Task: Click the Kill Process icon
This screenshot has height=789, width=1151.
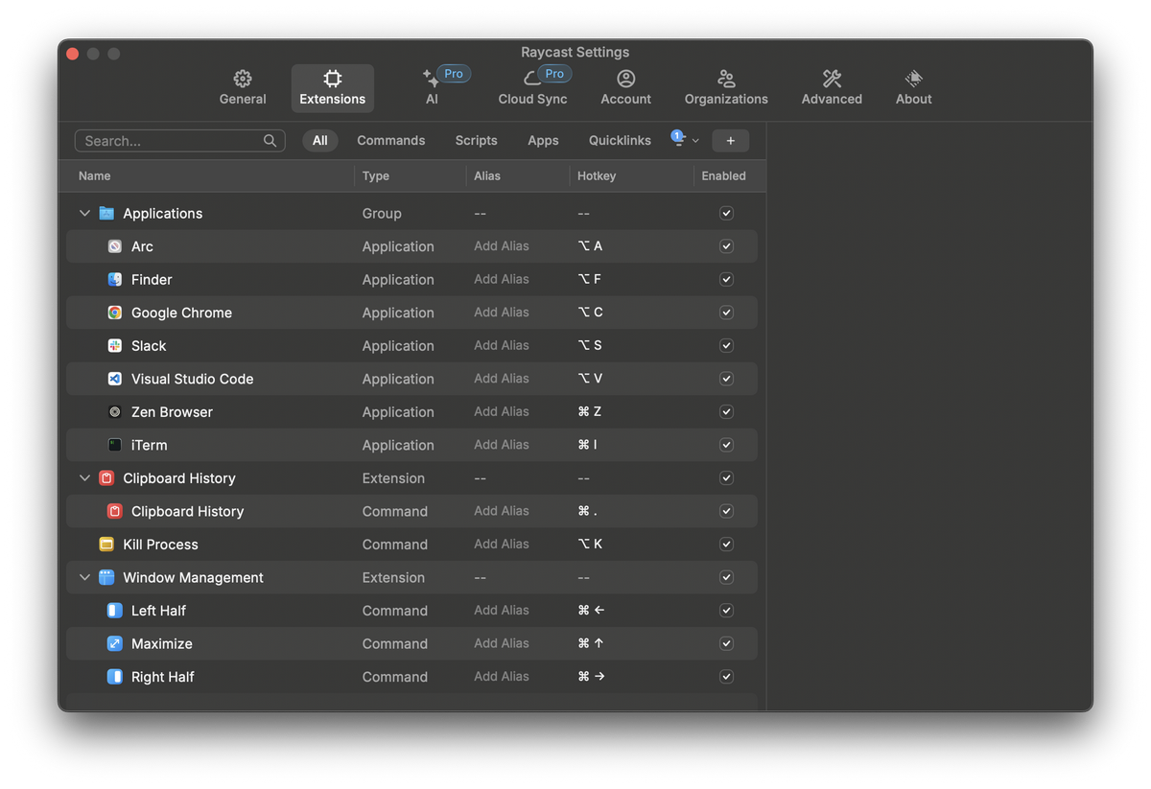Action: [106, 545]
